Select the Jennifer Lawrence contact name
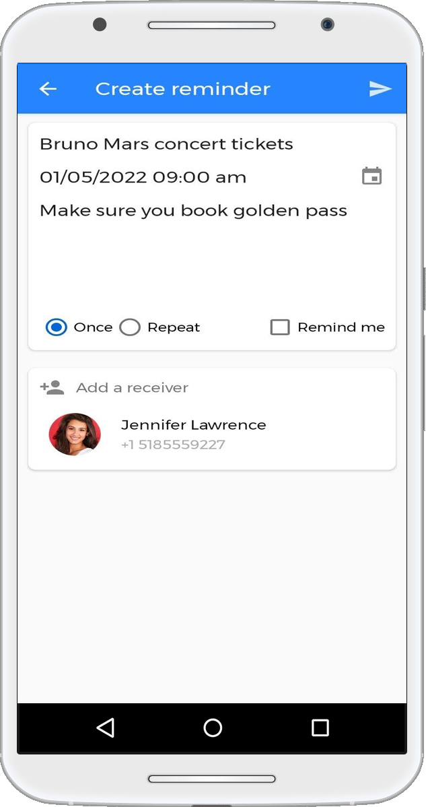The width and height of the screenshot is (426, 807). (x=193, y=425)
